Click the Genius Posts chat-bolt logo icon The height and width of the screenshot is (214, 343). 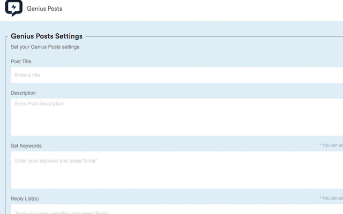[14, 8]
